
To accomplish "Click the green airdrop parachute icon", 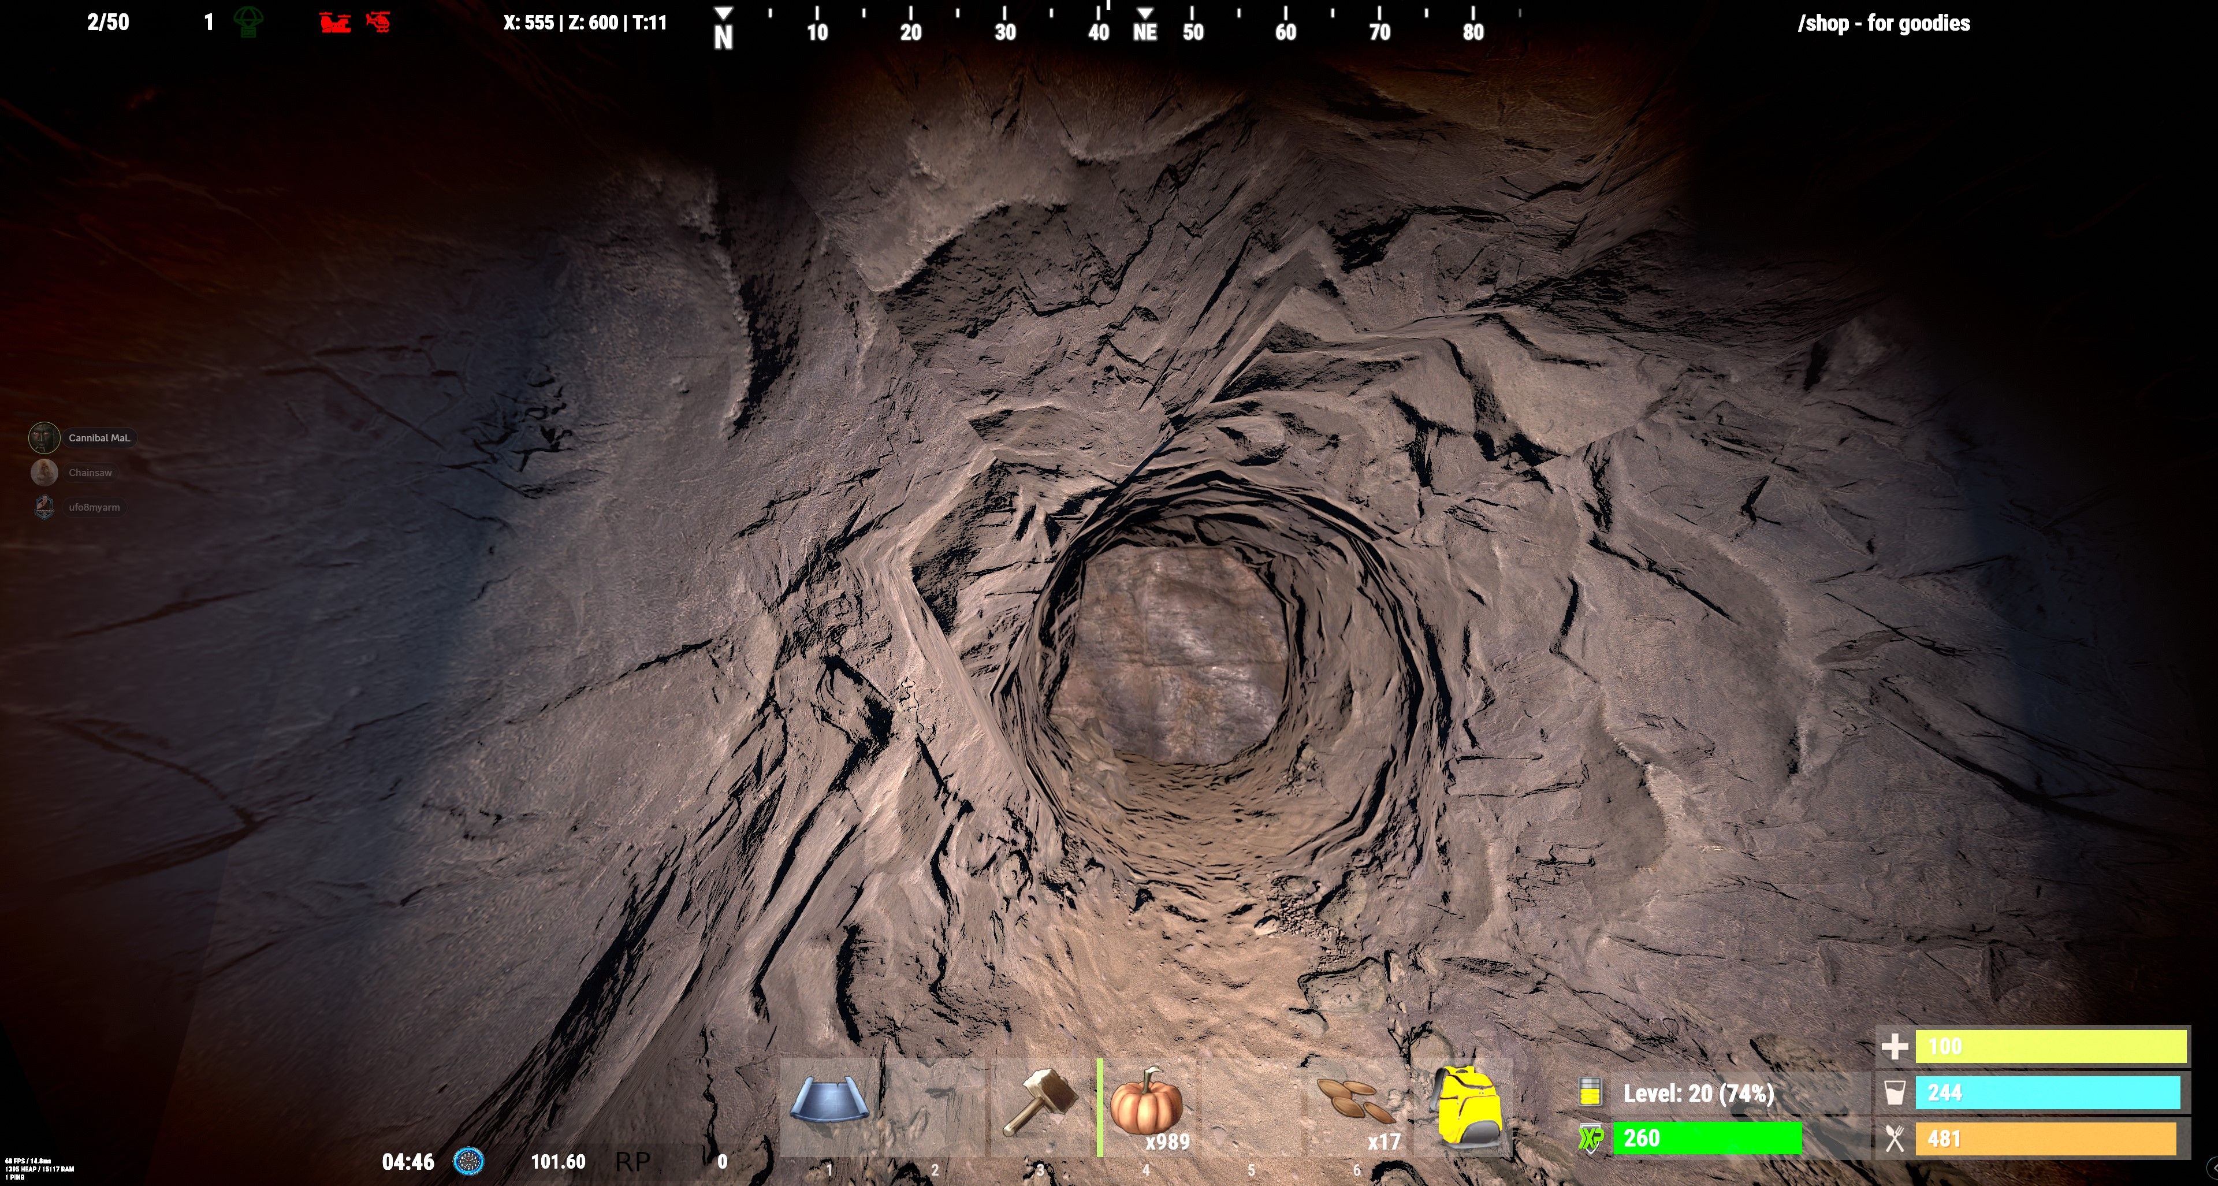I will click(x=248, y=21).
